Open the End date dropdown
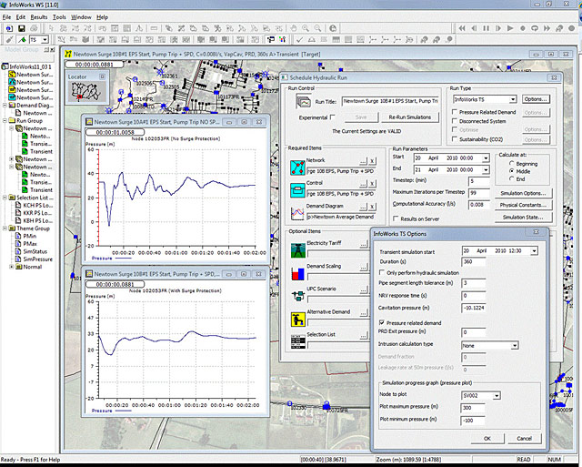 [x=486, y=170]
